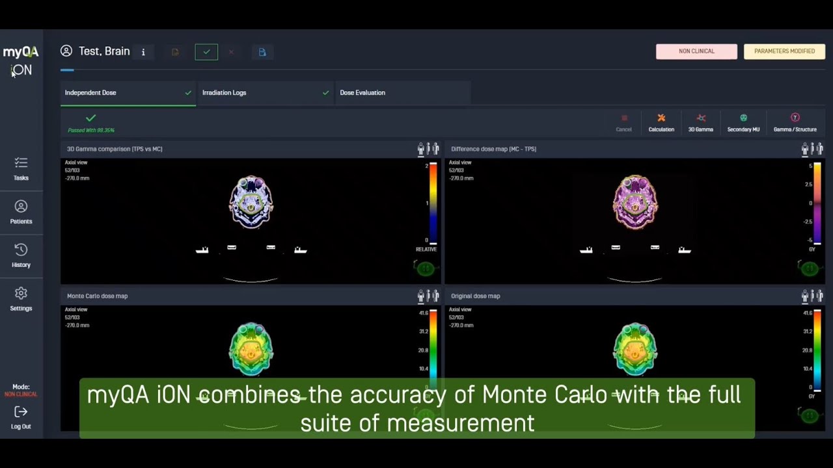
Task: Open the Patients page
Action: [21, 212]
